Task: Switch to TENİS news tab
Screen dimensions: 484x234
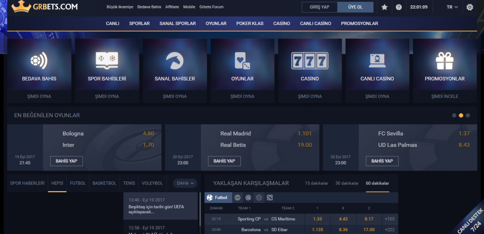Action: click(129, 183)
